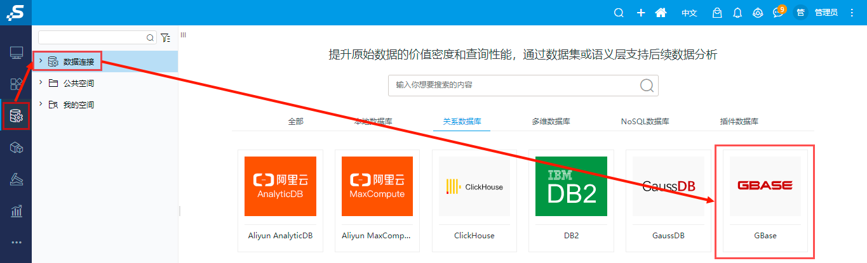This screenshot has height=263, width=867.
Task: Open the tree filter icon
Action: click(165, 37)
